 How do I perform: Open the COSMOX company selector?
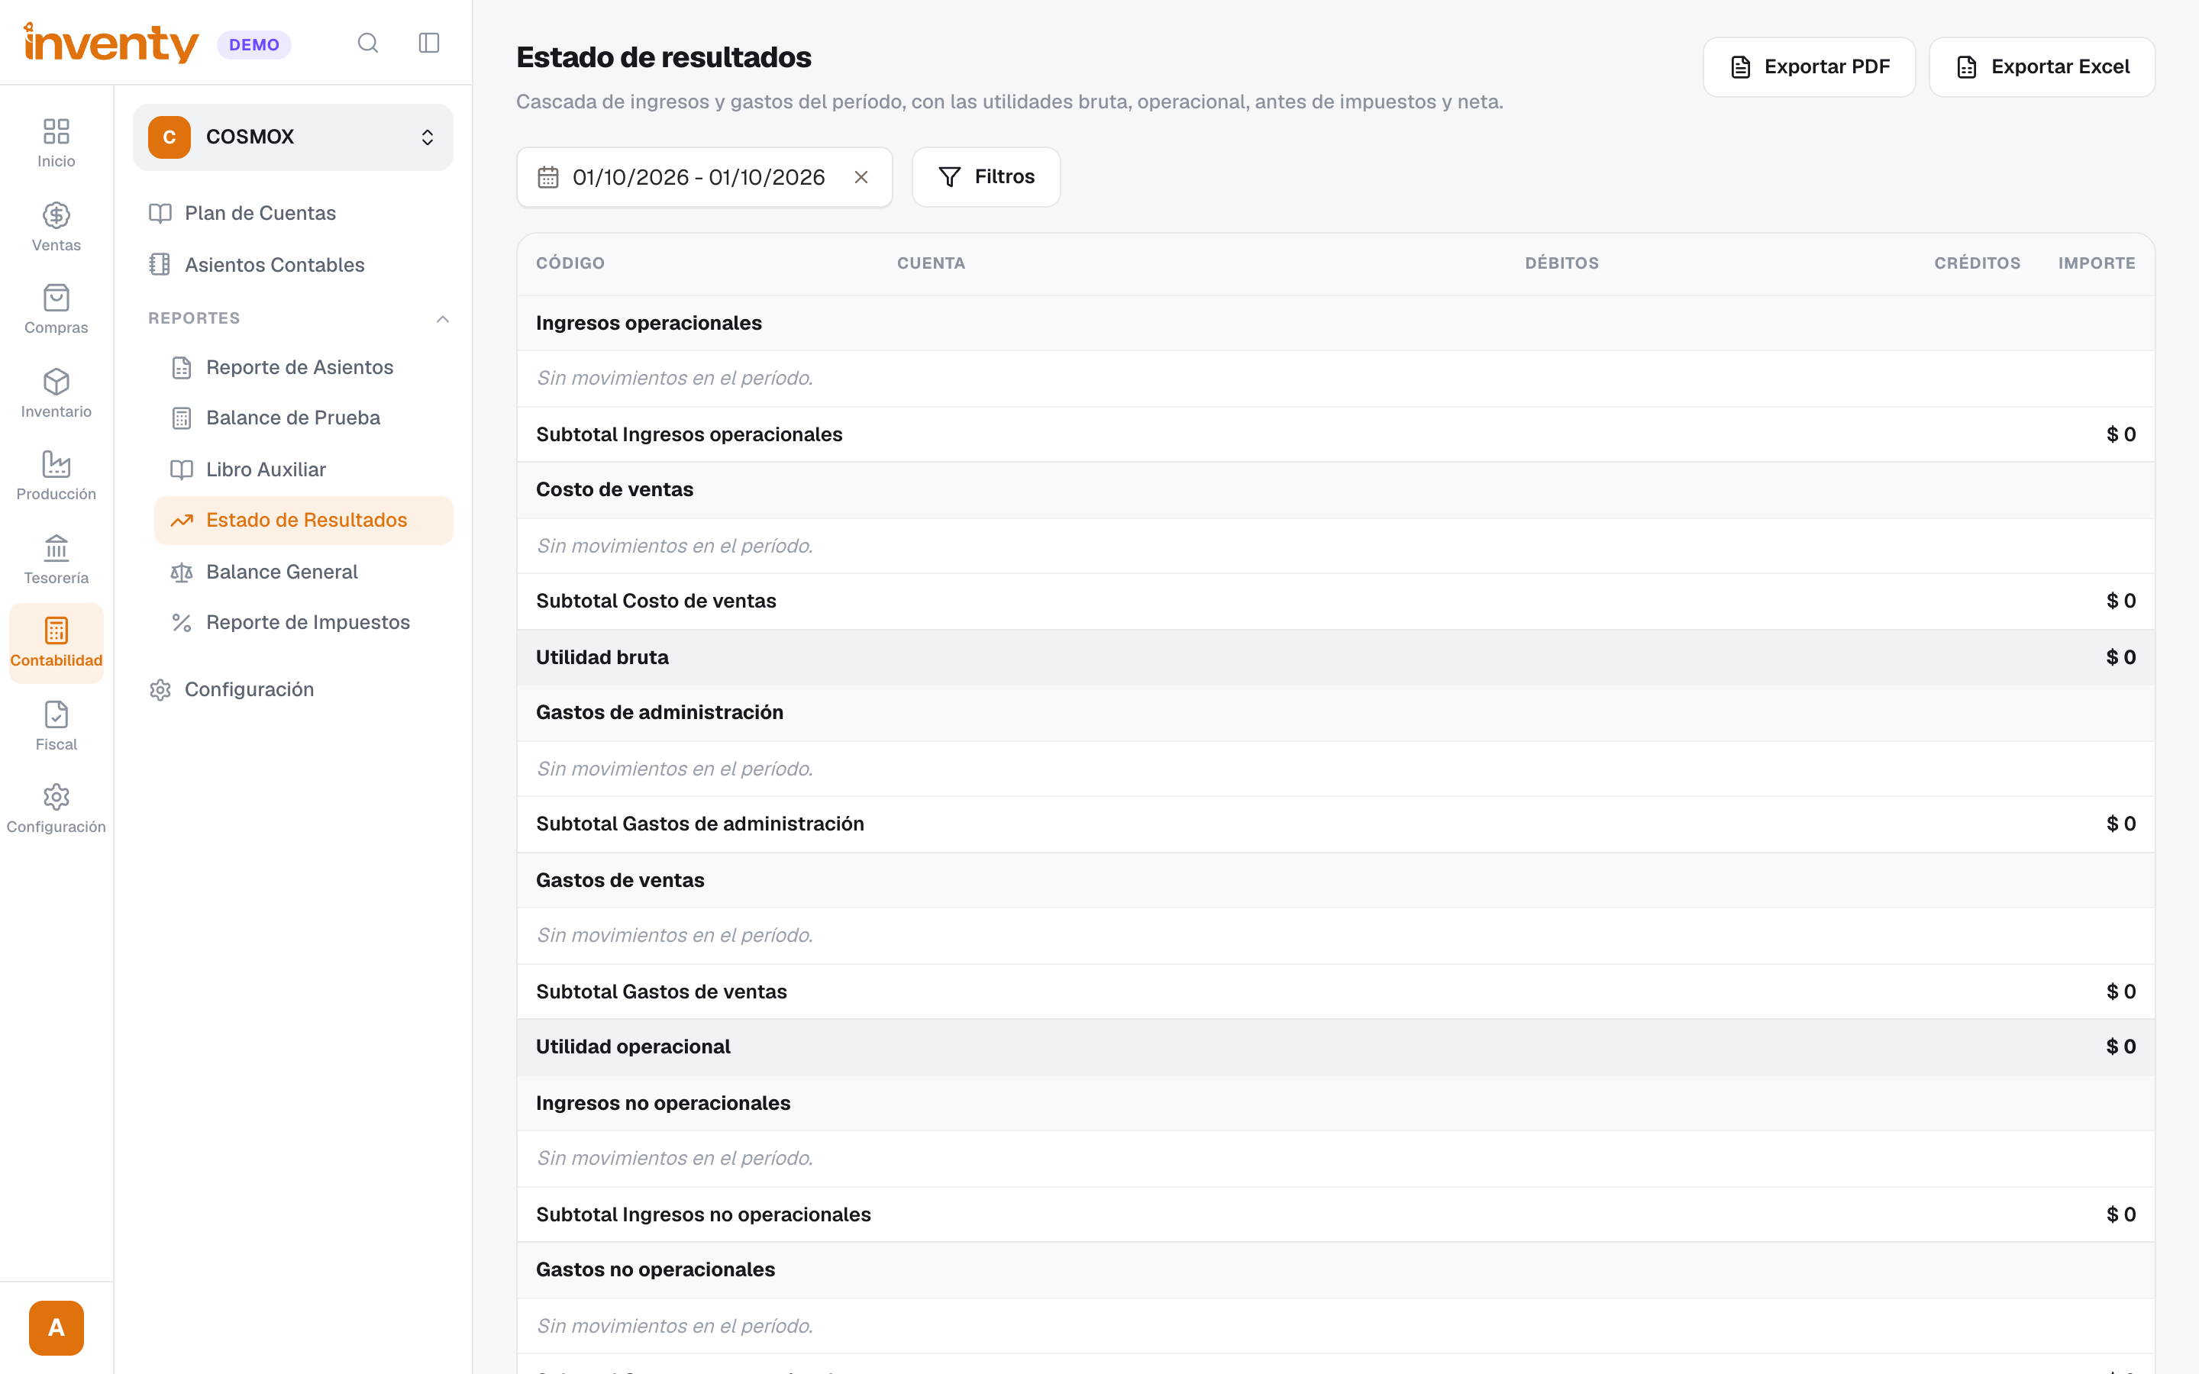pyautogui.click(x=292, y=137)
